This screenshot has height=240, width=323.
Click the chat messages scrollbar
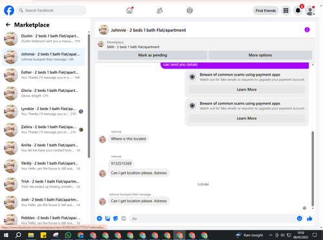(313, 169)
